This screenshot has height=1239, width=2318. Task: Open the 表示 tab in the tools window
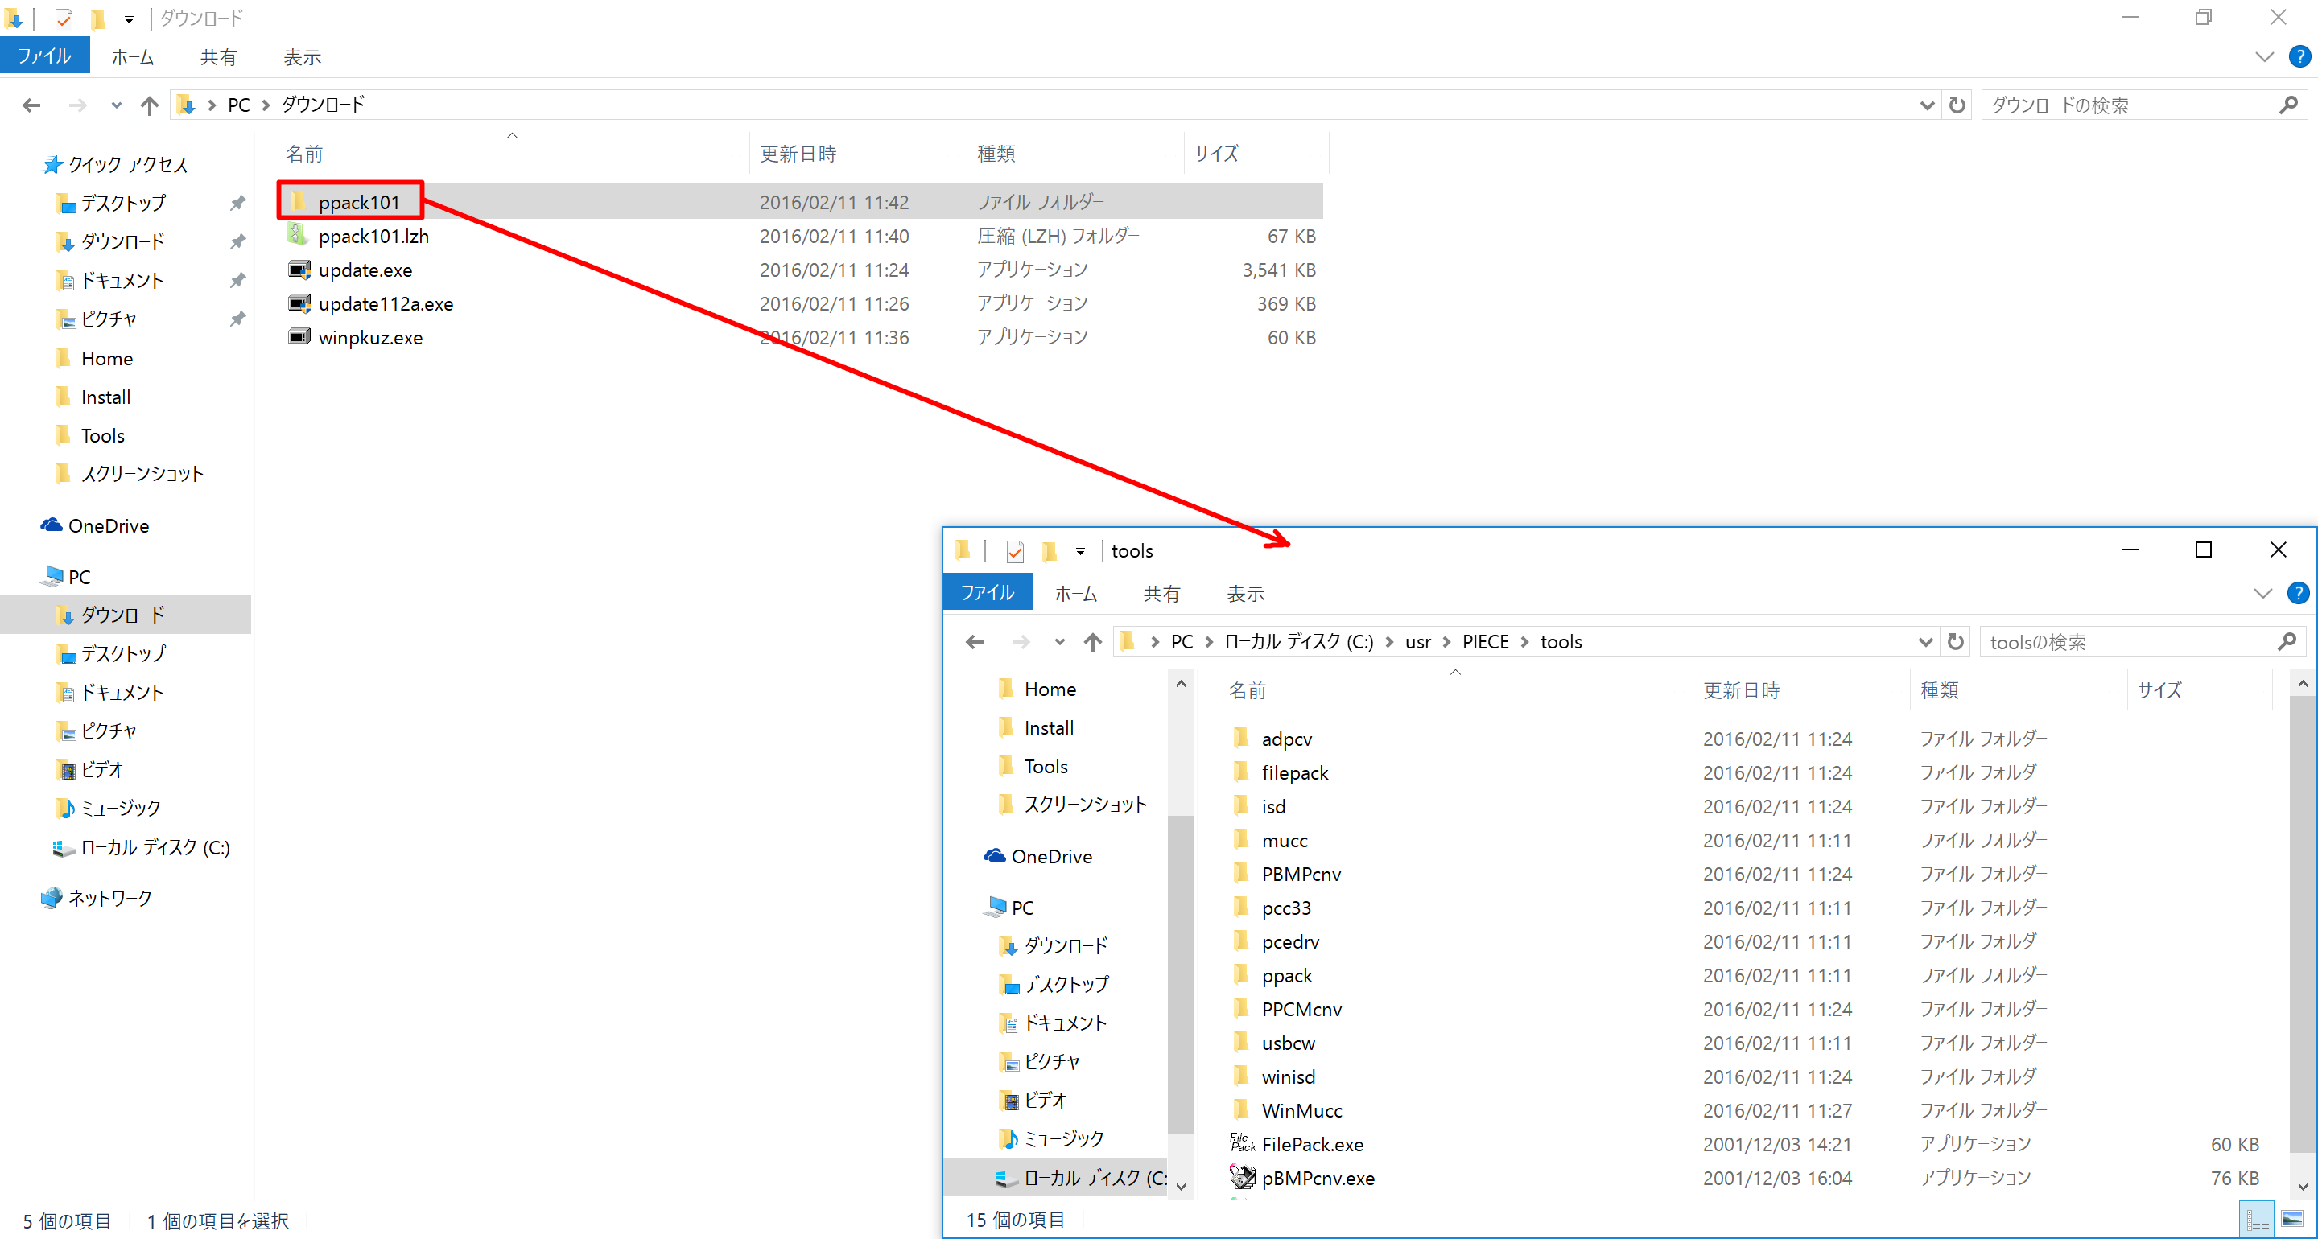(1245, 593)
